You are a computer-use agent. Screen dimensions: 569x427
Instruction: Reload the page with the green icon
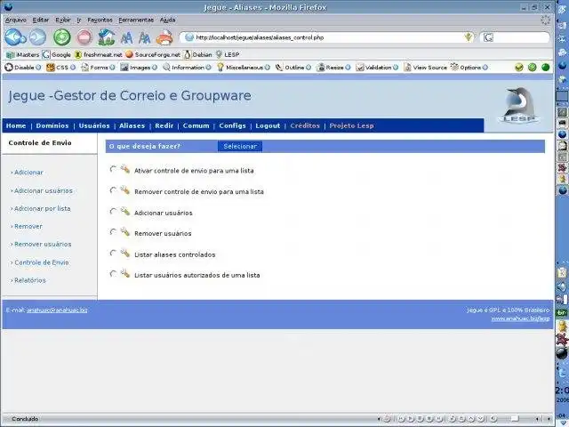point(61,37)
